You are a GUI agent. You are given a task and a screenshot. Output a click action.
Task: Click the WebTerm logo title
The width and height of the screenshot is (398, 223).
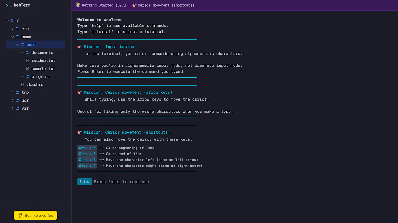coord(18,5)
